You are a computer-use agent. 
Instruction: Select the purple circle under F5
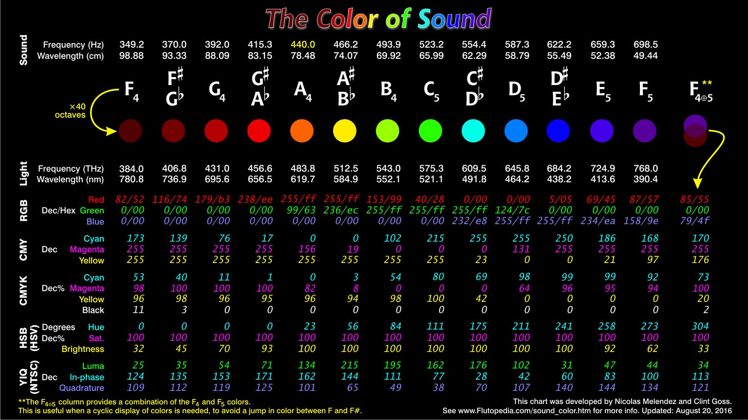(x=645, y=131)
